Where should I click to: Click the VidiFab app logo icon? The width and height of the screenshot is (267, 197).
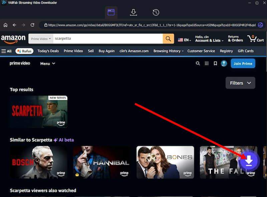coord(4,3)
